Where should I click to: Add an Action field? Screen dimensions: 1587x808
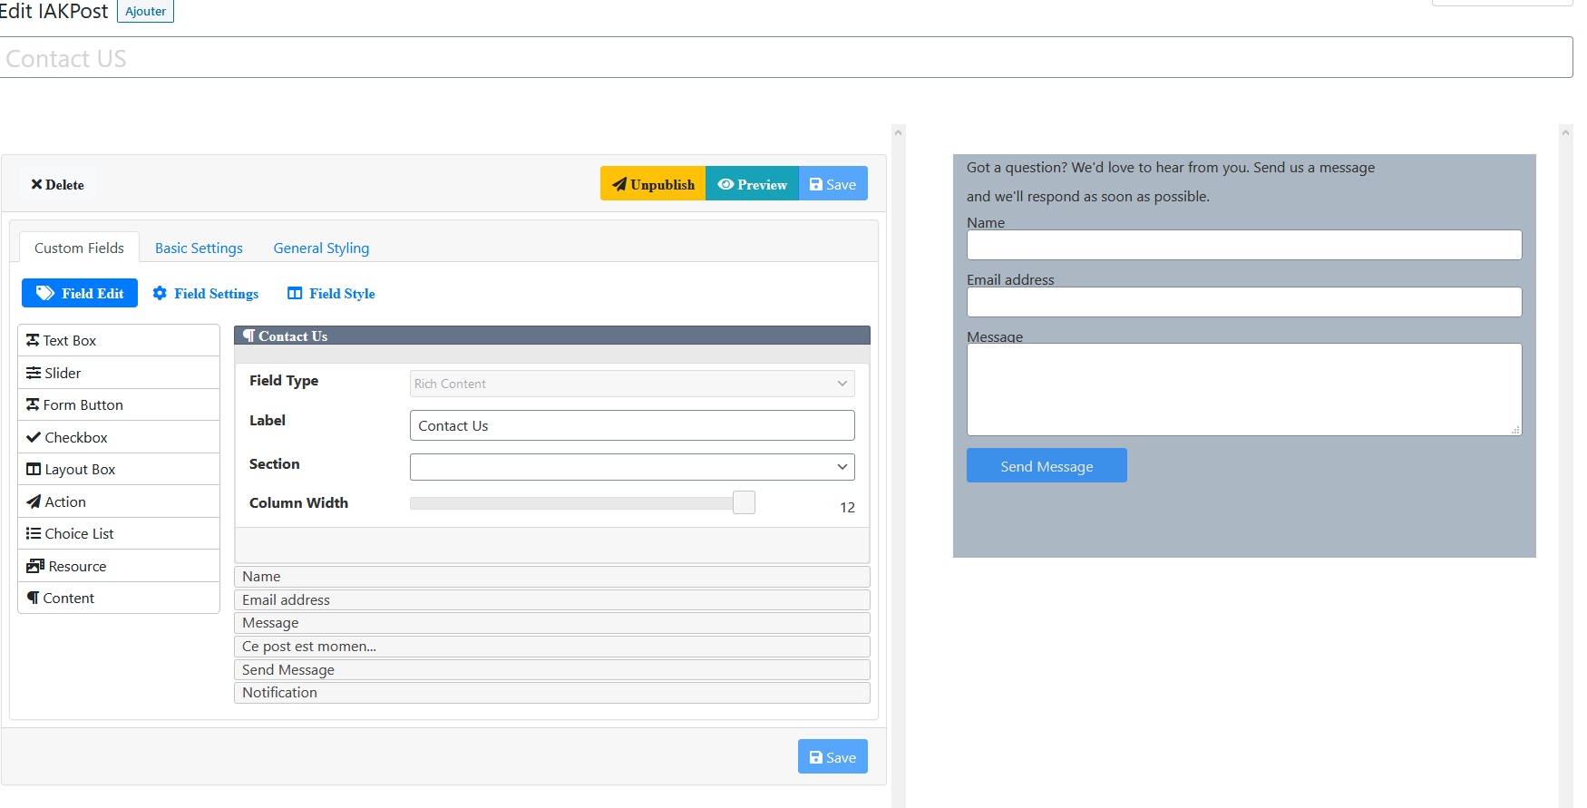tap(119, 501)
